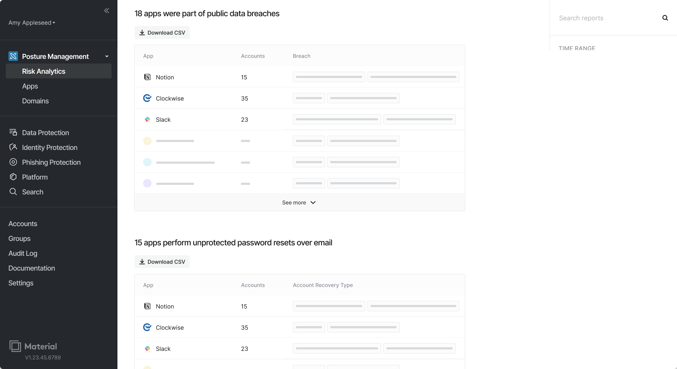Expand breaches table with See more

point(299,202)
